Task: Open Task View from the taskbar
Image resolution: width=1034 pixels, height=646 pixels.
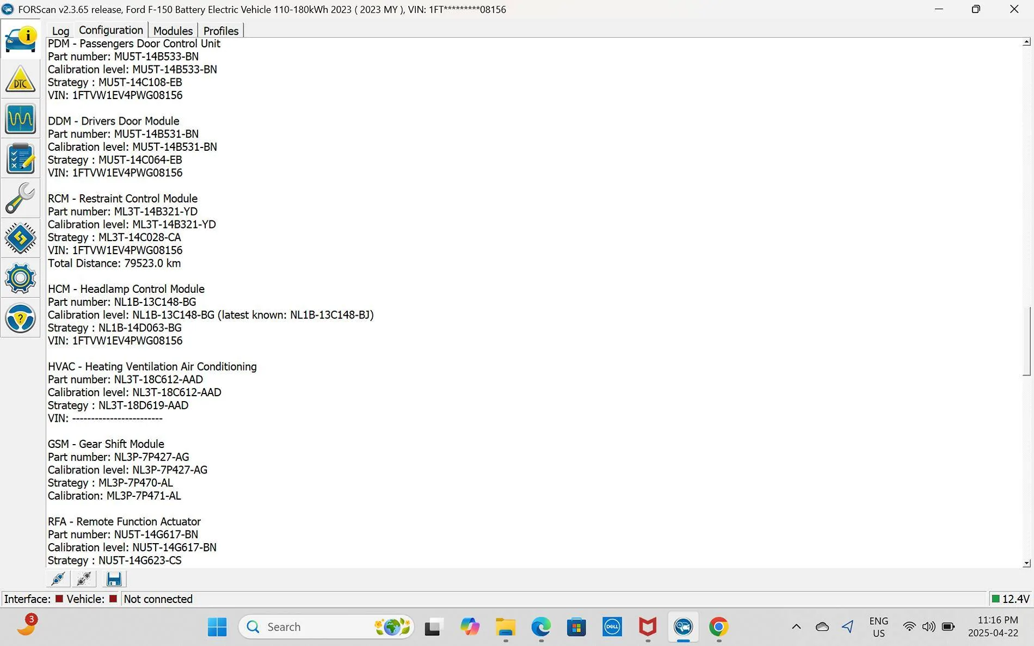Action: click(x=433, y=627)
